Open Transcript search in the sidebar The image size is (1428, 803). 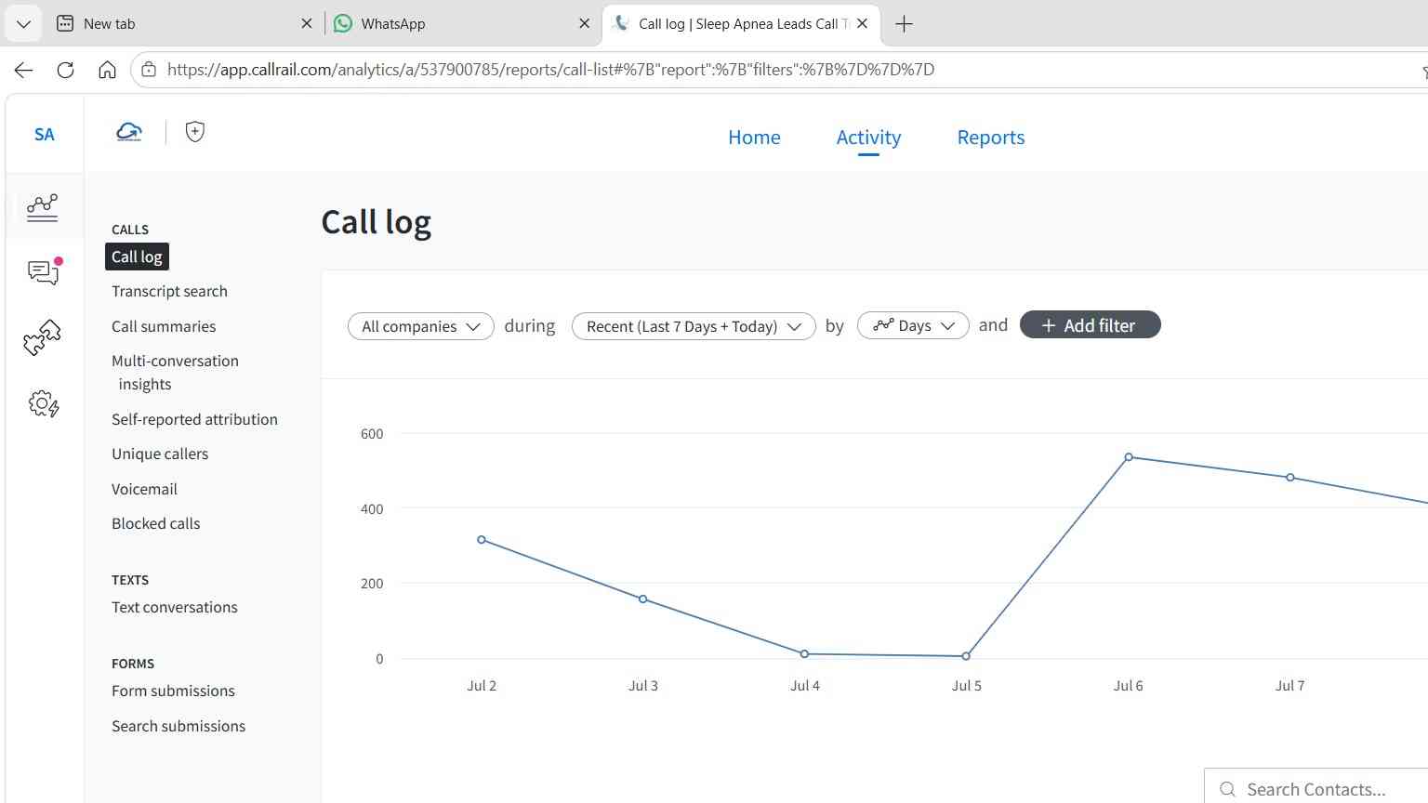[x=169, y=291]
